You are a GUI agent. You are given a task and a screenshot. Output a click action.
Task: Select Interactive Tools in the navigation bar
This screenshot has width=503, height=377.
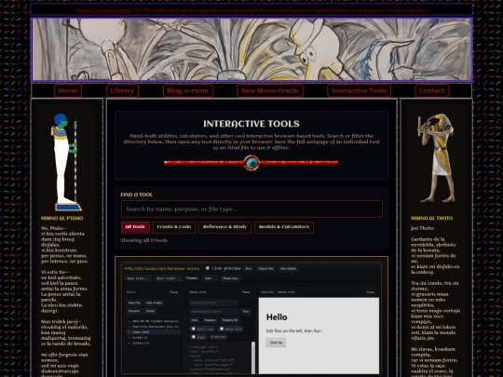359,90
